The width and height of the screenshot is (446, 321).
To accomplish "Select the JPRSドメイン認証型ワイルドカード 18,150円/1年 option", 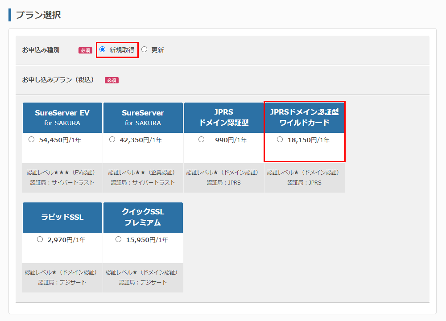I will click(280, 140).
